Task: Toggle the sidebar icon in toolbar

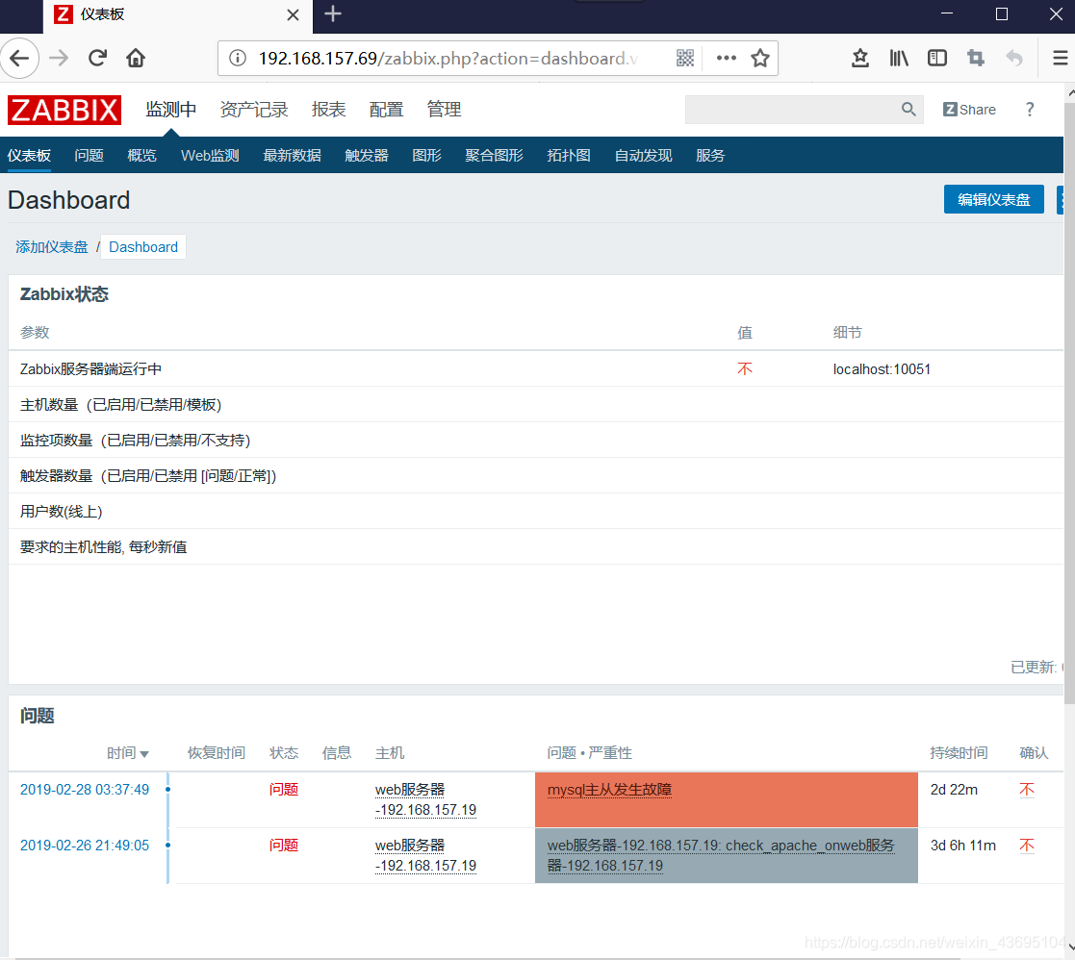Action: 937,59
